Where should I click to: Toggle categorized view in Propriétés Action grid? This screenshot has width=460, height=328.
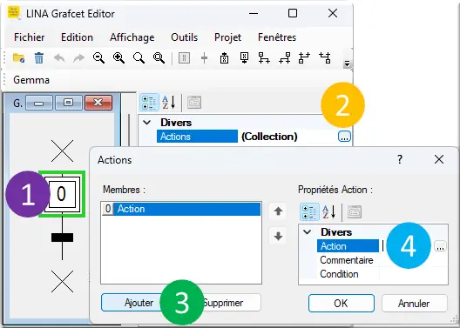[309, 211]
